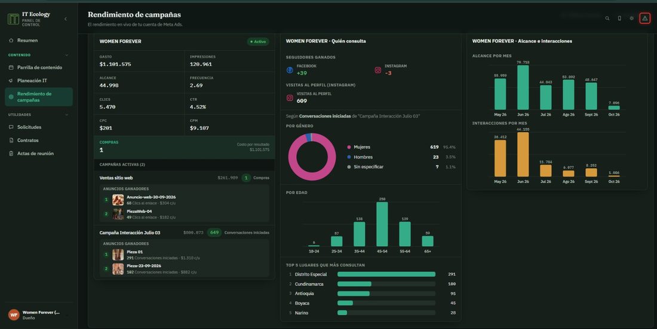657x329 pixels.
Task: Open the Ventas sitio web campaign title
Action: click(x=116, y=178)
